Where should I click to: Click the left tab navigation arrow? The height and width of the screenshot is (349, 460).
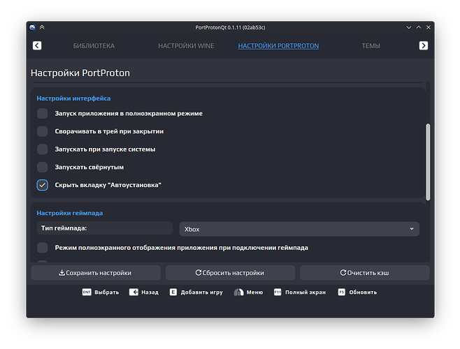click(x=37, y=45)
